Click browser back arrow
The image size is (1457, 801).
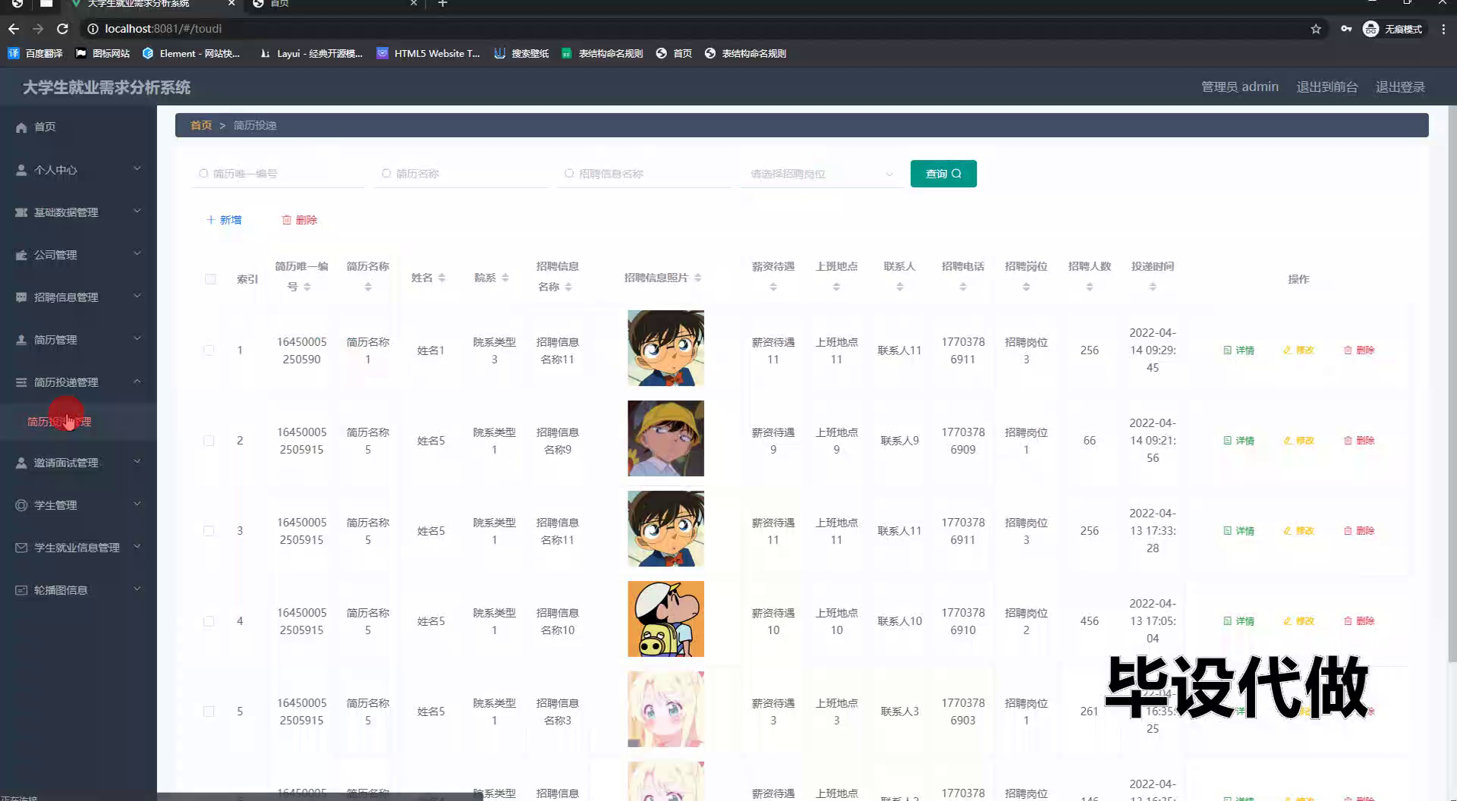14,29
